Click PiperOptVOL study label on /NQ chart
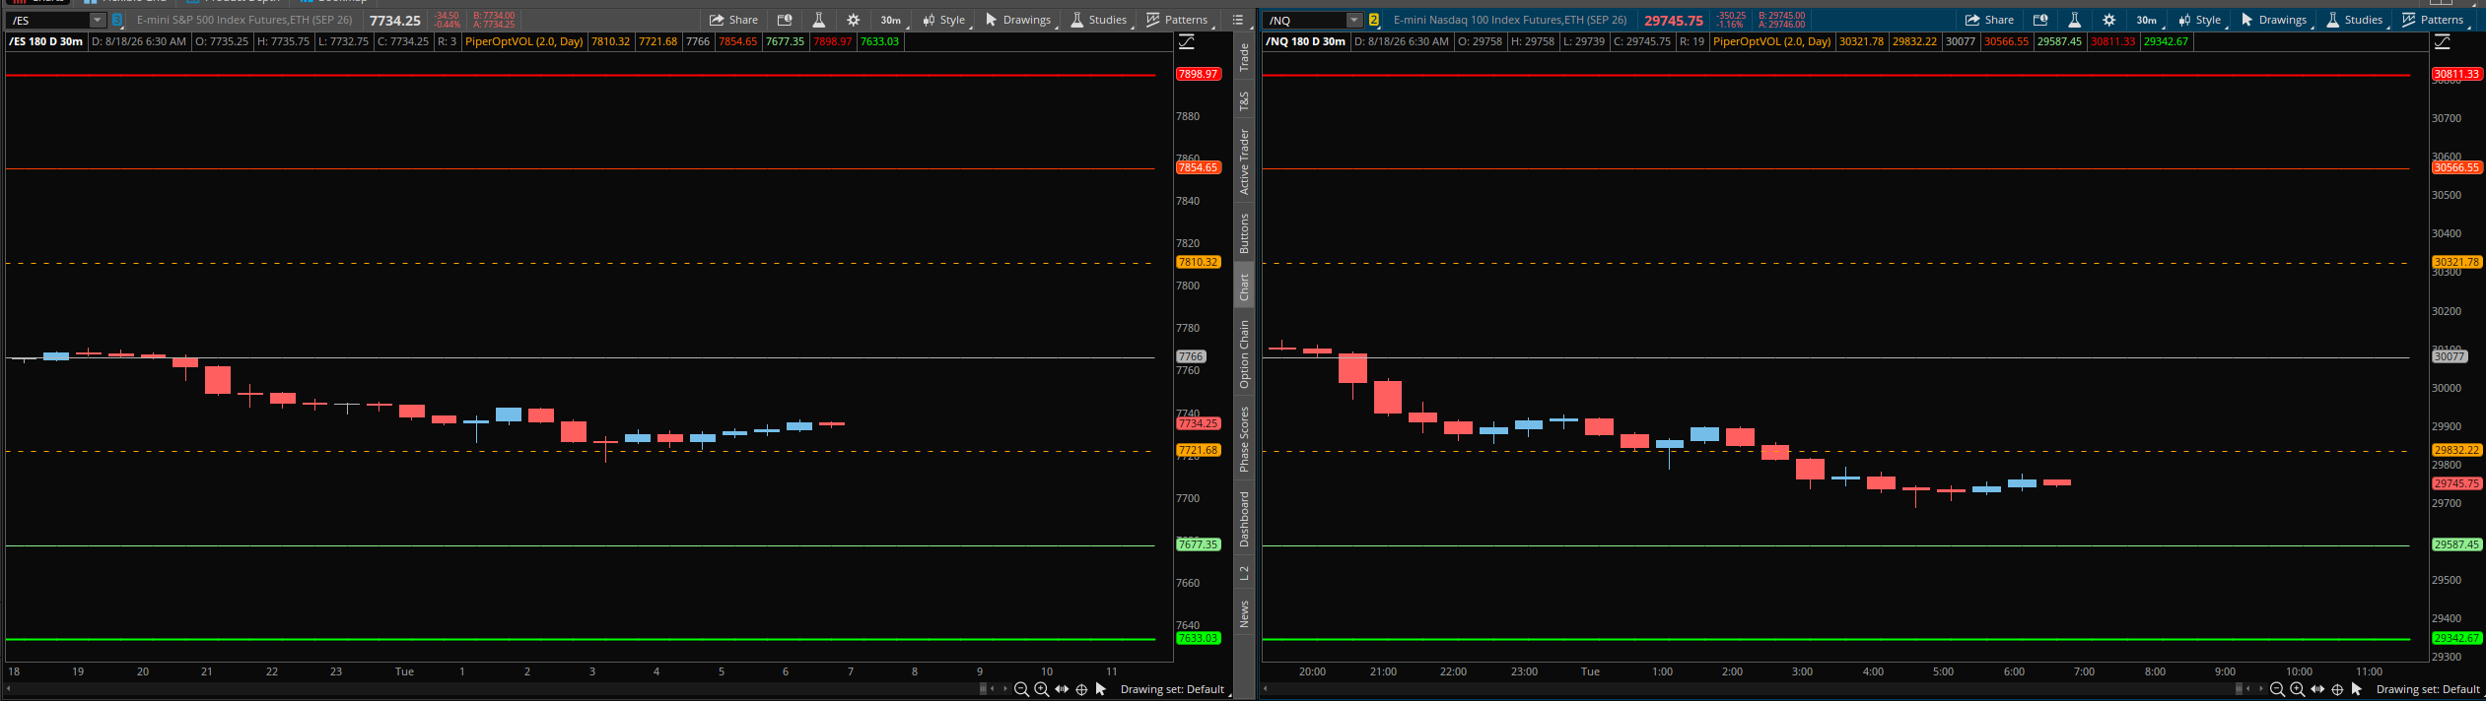This screenshot has height=701, width=2486. tap(1772, 41)
